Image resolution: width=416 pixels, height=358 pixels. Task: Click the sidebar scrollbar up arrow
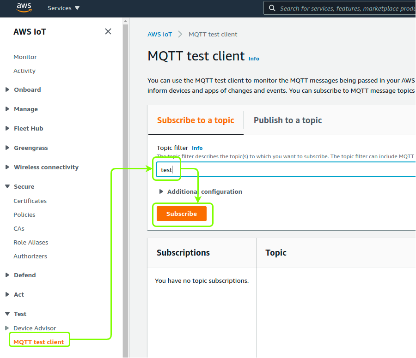tap(125, 21)
